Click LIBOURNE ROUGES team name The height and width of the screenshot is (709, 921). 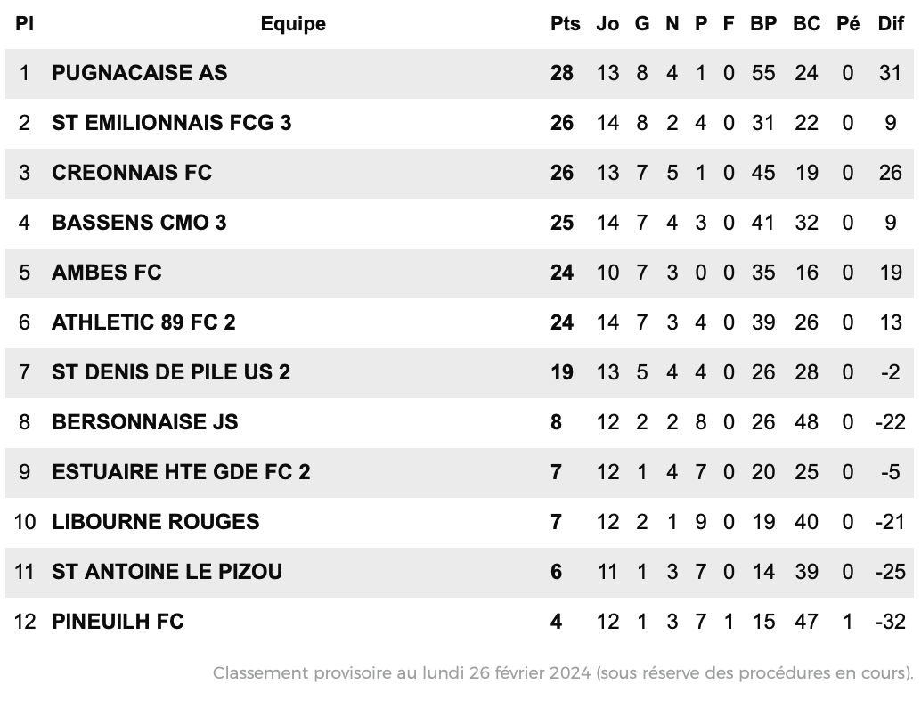click(x=156, y=522)
